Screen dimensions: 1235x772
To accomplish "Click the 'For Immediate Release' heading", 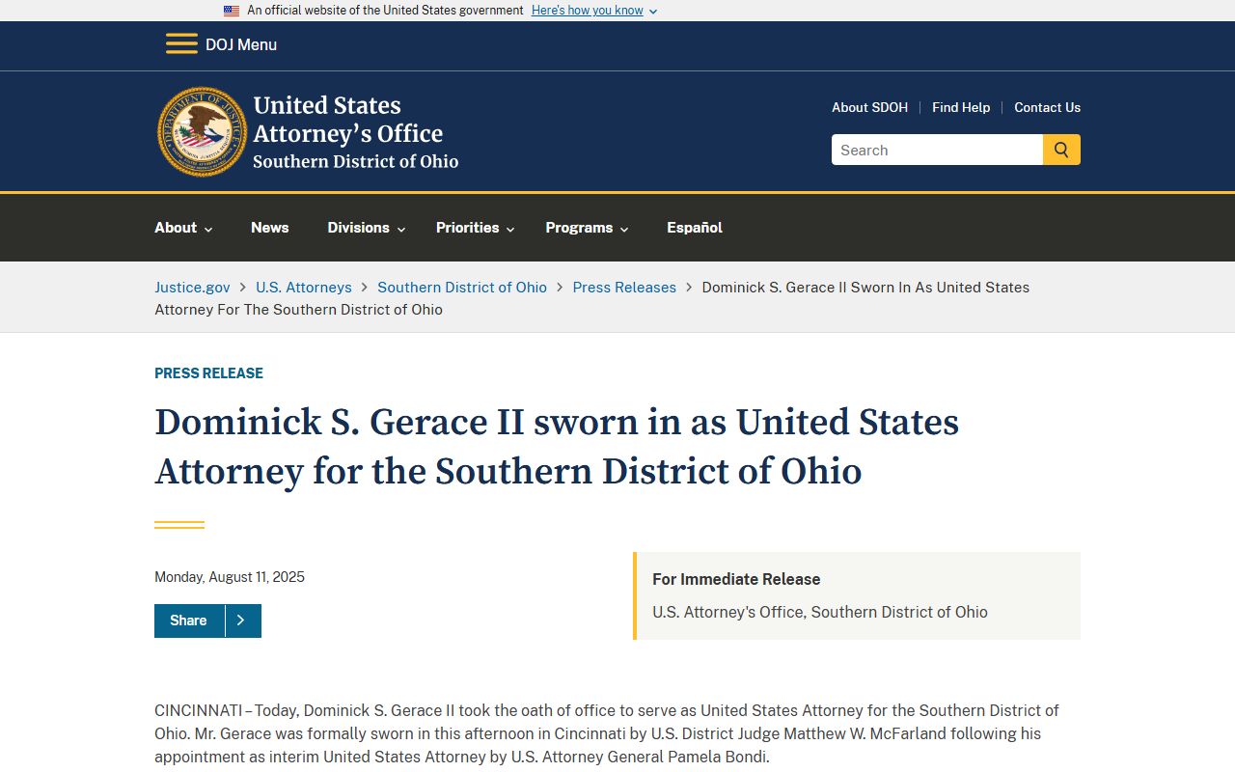I will 736,579.
